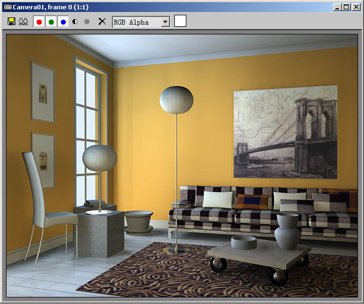This screenshot has width=364, height=304.
Task: Click the white color swatch
Action: [180, 21]
